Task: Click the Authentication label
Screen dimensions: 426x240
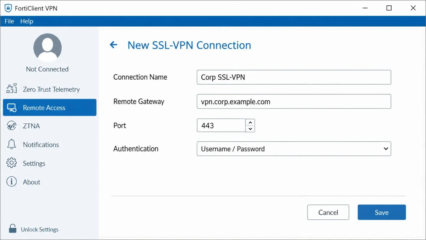Action: coord(136,149)
